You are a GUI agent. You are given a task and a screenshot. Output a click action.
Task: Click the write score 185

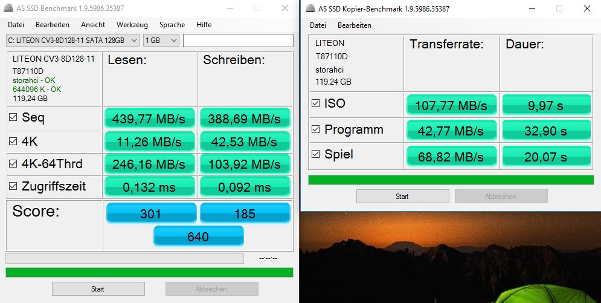click(245, 213)
